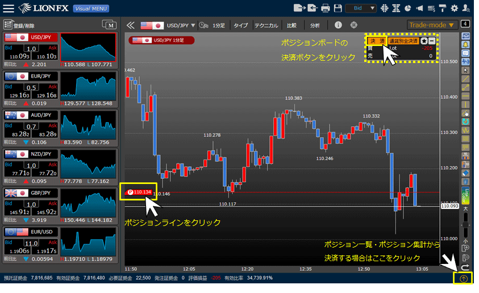Click the trash bin delete-all icon
The width and height of the screenshot is (479, 293).
(465, 182)
